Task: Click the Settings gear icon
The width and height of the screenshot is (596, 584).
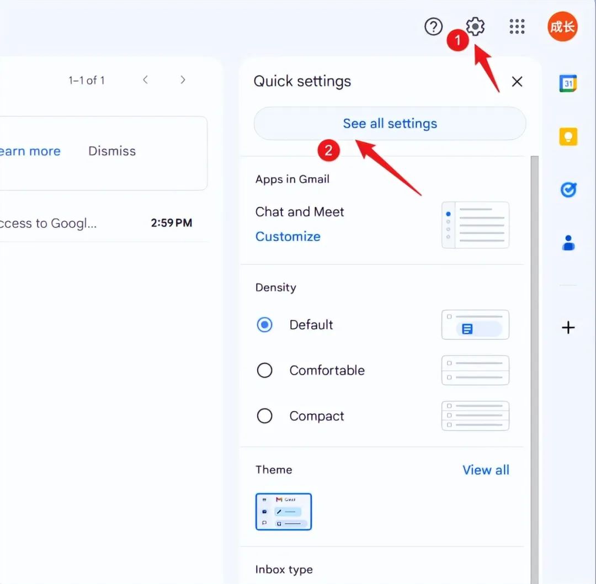Action: (x=475, y=26)
